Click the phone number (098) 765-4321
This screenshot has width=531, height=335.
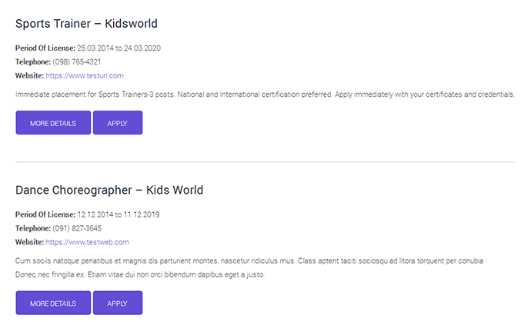click(77, 62)
